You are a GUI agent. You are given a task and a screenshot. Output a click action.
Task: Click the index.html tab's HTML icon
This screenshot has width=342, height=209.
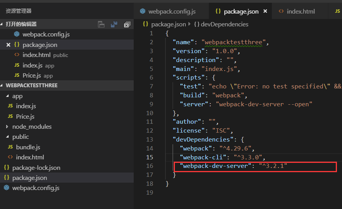pyautogui.click(x=281, y=11)
